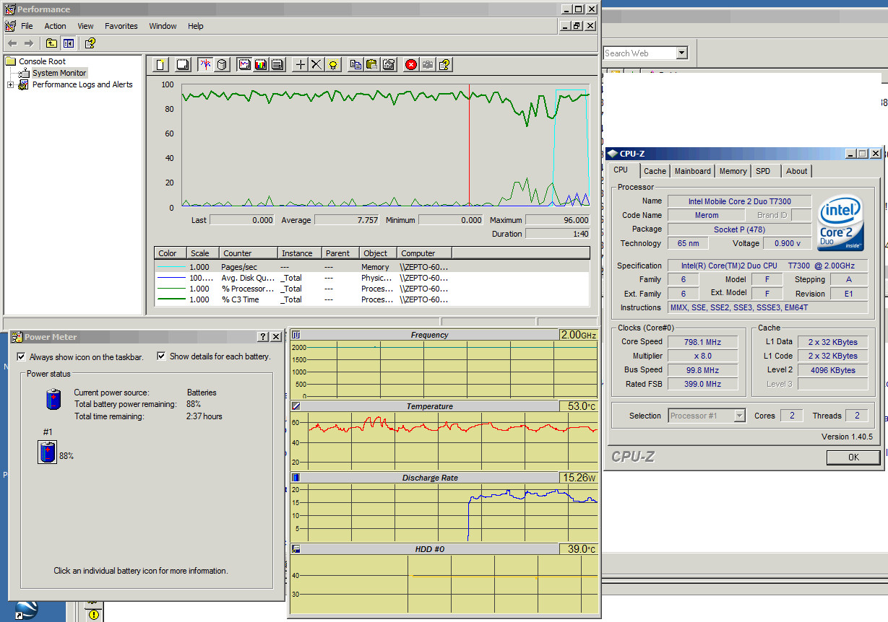Click the red Freeze Display icon

tap(411, 64)
